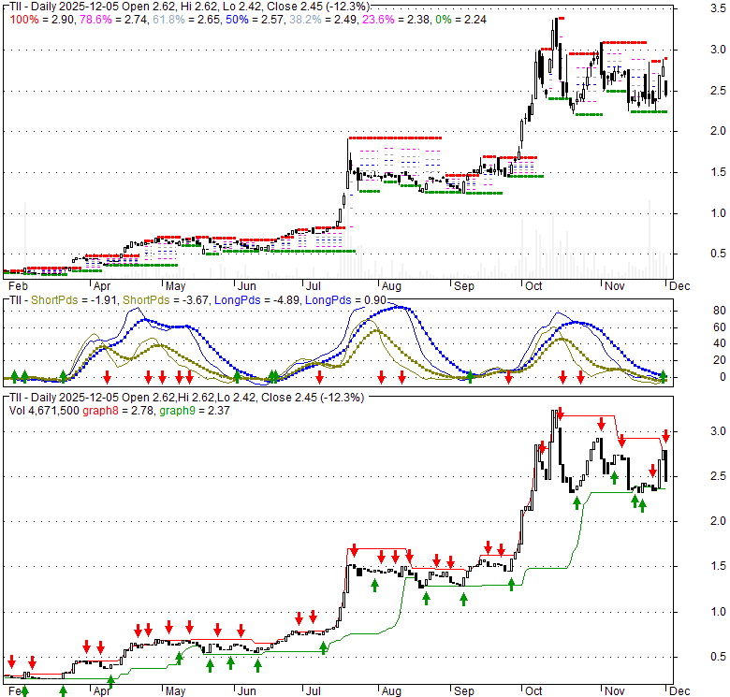Click the 60 level on oscillator axis
The height and width of the screenshot is (697, 730).
tap(720, 327)
